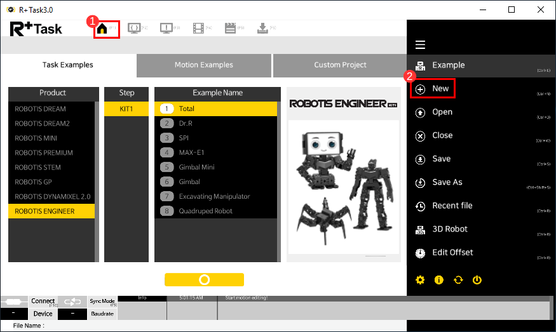Select ROBOTIS DREAM2 in Product list
This screenshot has height=332, width=556.
click(x=51, y=124)
